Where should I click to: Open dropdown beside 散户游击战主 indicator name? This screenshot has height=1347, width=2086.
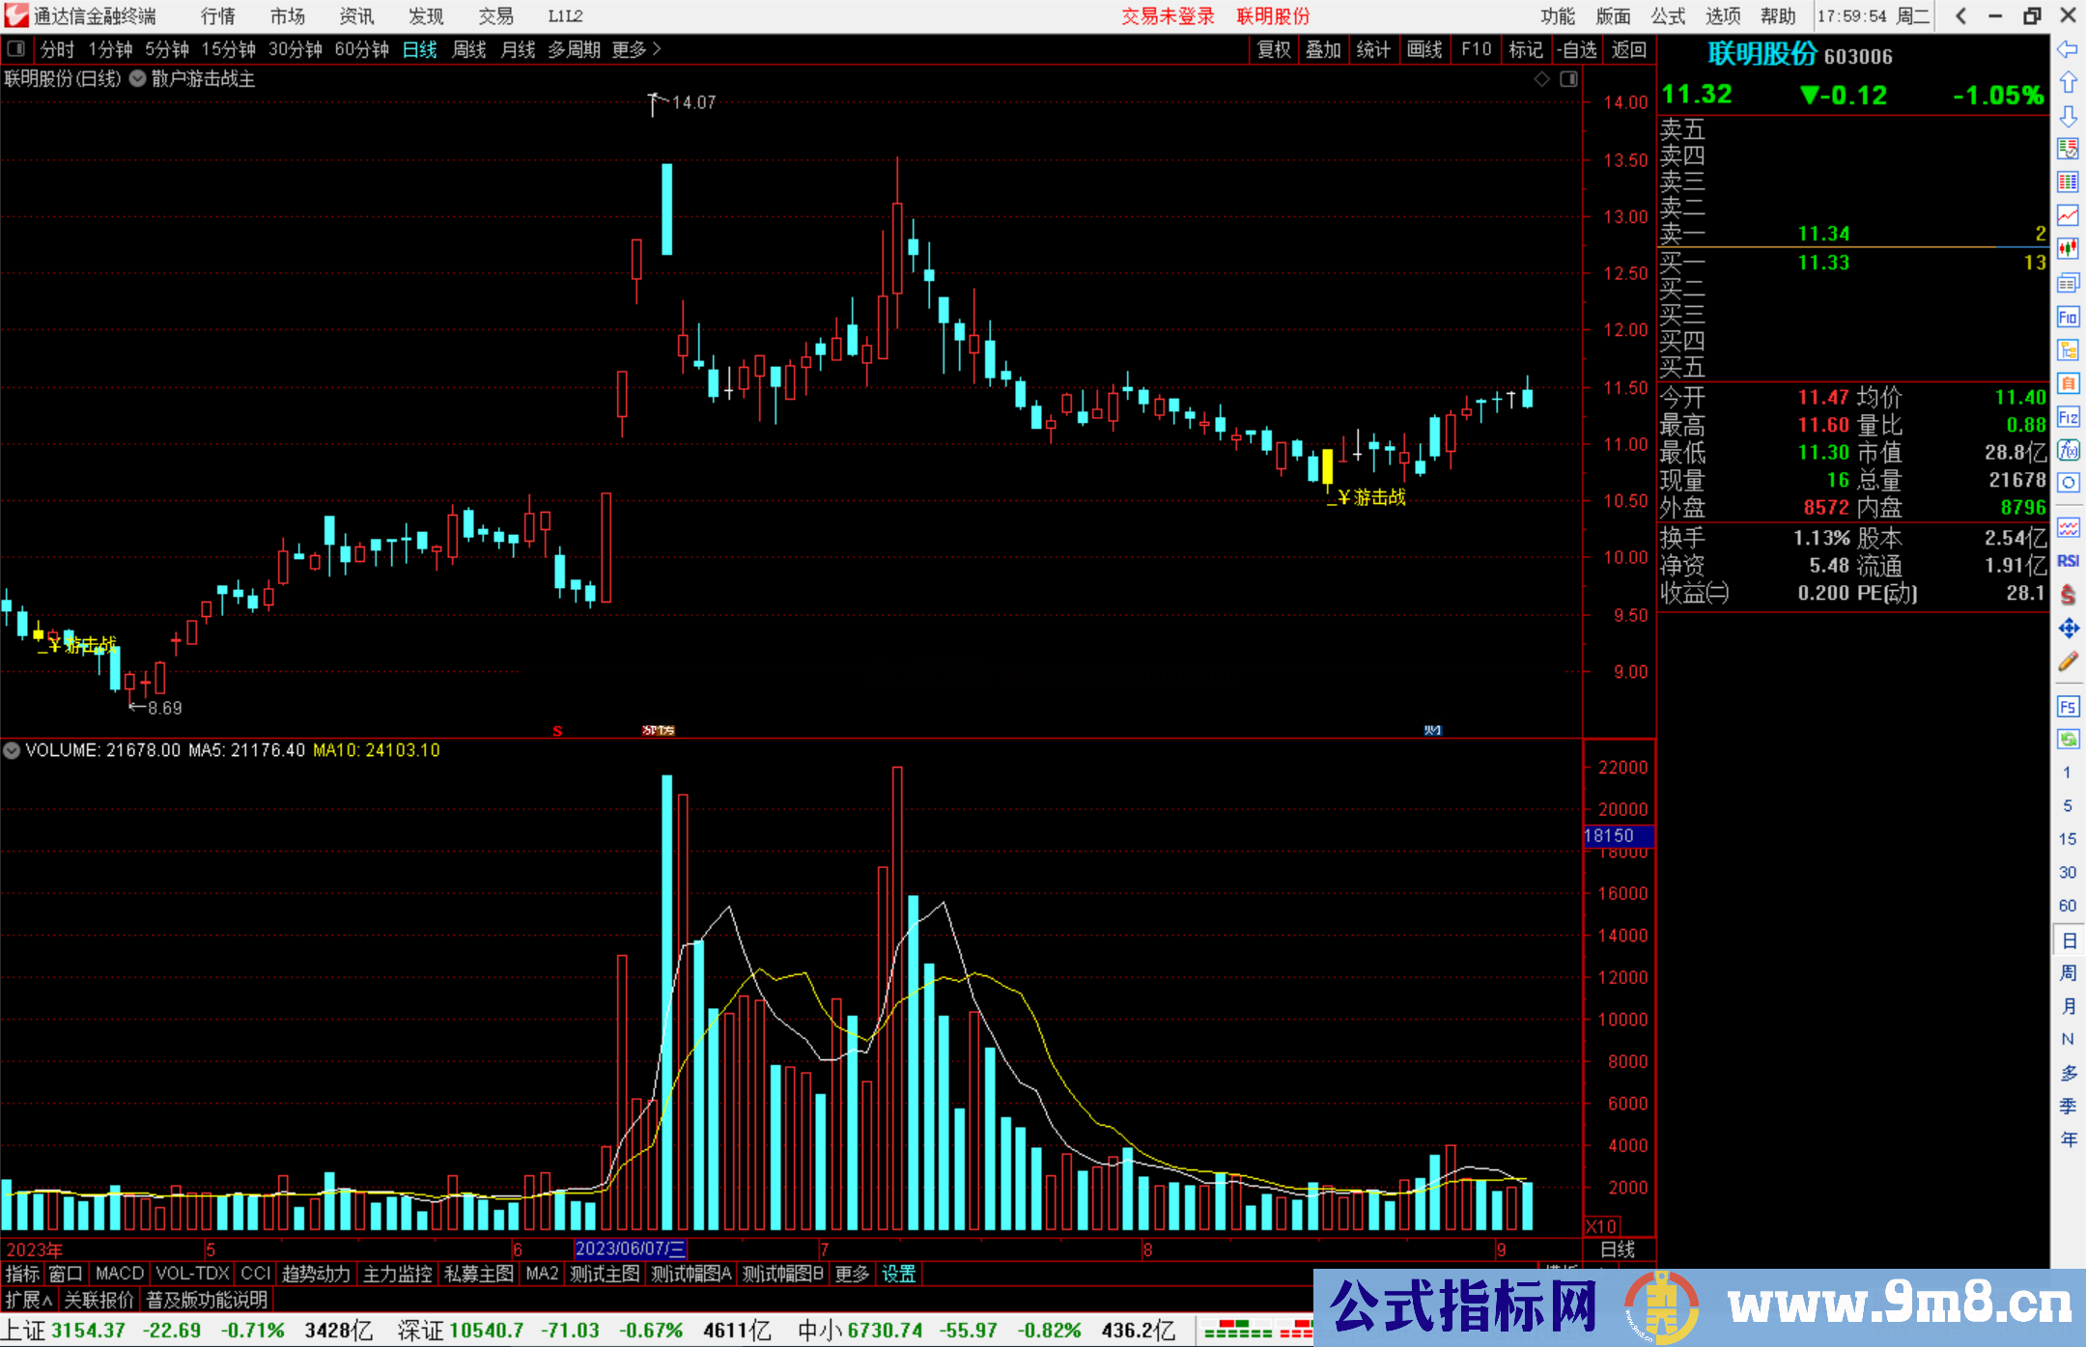[x=138, y=79]
